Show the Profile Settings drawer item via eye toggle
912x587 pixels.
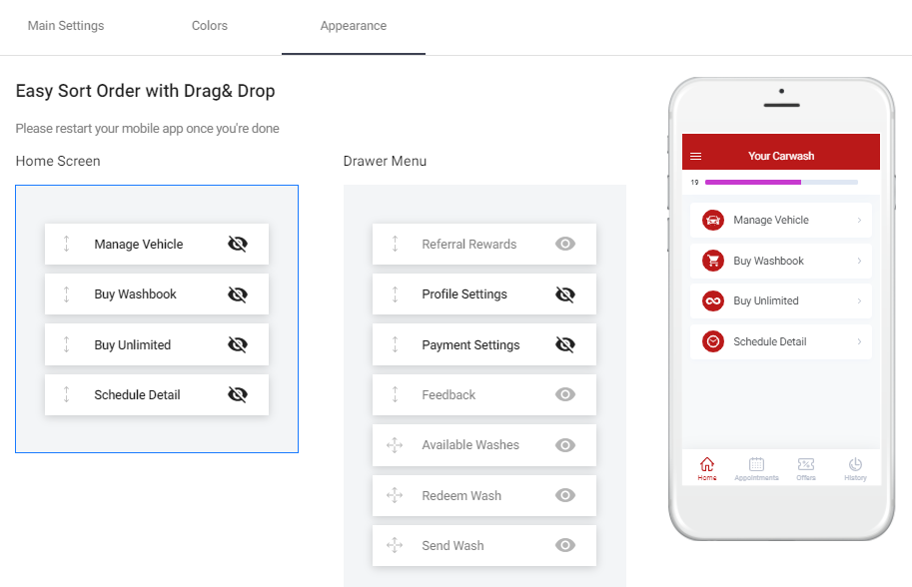[565, 293]
